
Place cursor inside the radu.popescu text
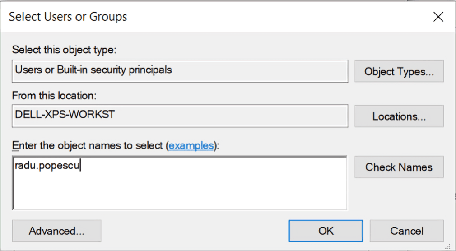(x=47, y=166)
